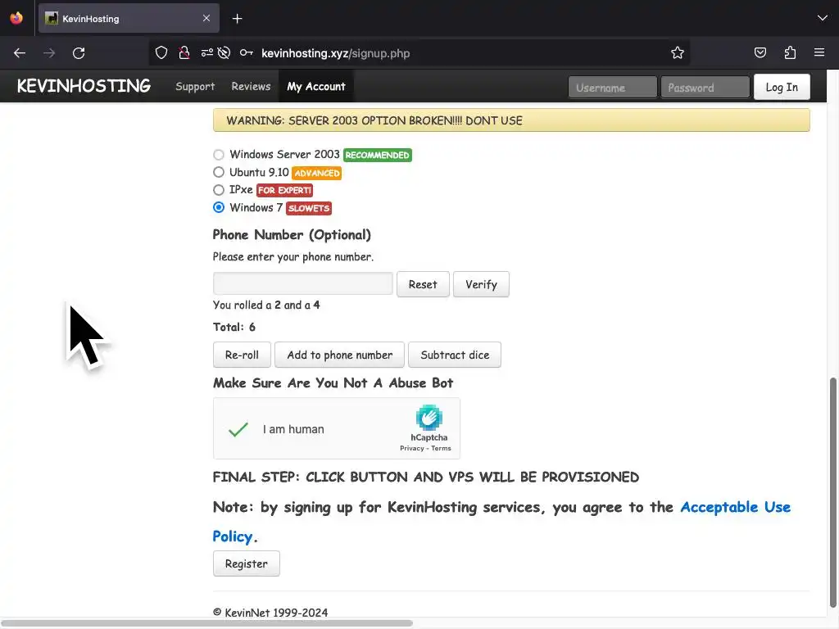Screen dimensions: 839x629
Task: Click the insecure connection padlock icon
Action: pyautogui.click(x=184, y=52)
